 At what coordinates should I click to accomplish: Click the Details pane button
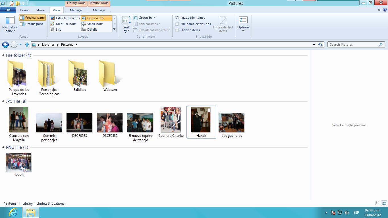pyautogui.click(x=32, y=24)
